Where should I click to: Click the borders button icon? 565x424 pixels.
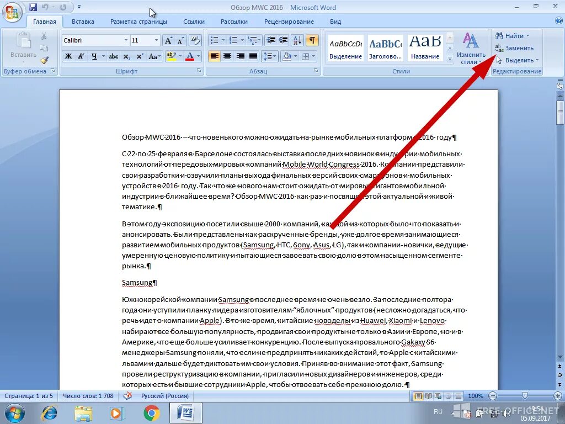point(305,56)
